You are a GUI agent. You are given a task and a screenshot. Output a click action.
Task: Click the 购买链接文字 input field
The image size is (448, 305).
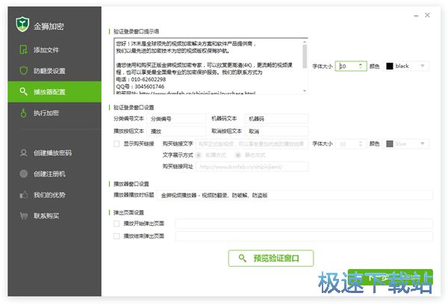coord(252,144)
